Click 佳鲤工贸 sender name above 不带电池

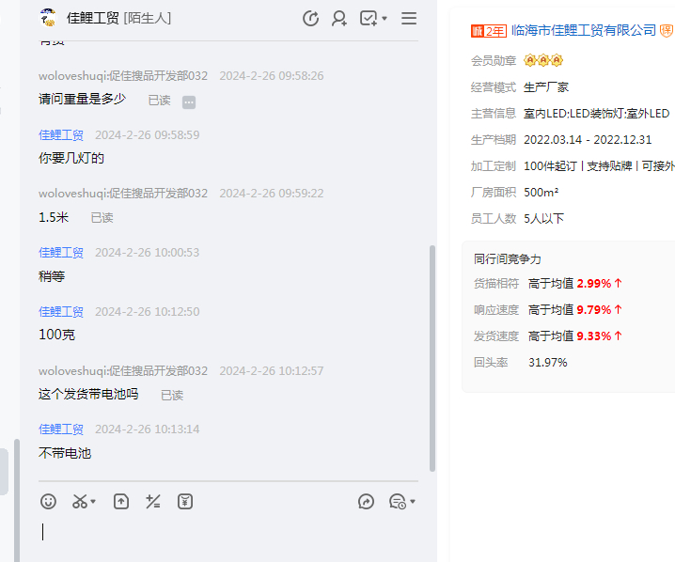[61, 429]
